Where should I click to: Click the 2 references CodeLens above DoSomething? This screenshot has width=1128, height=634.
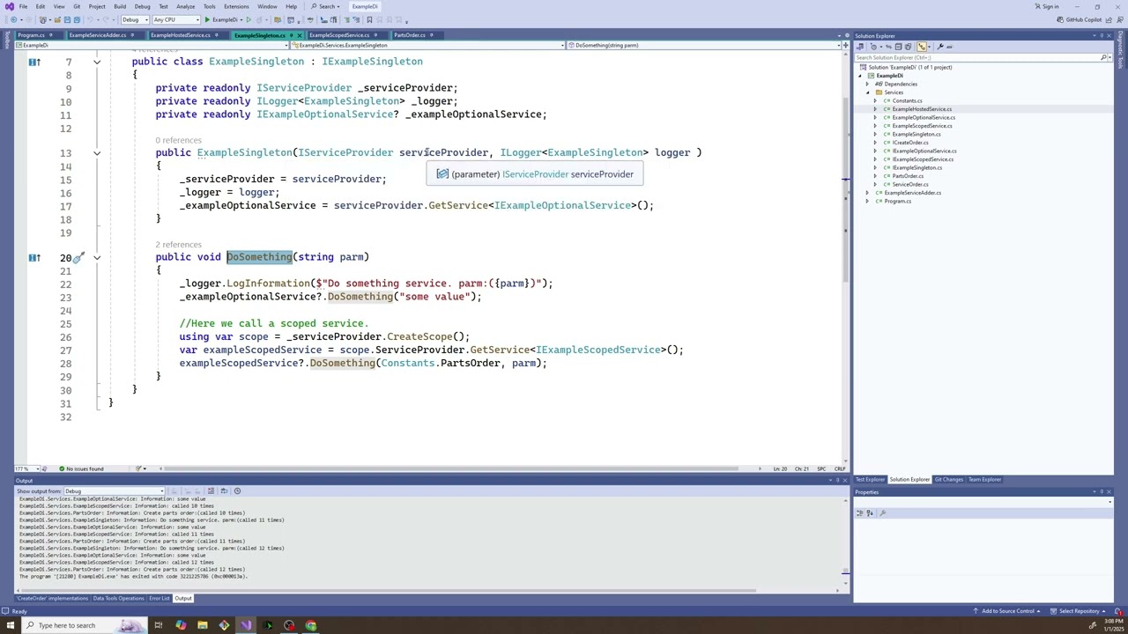pyautogui.click(x=179, y=245)
